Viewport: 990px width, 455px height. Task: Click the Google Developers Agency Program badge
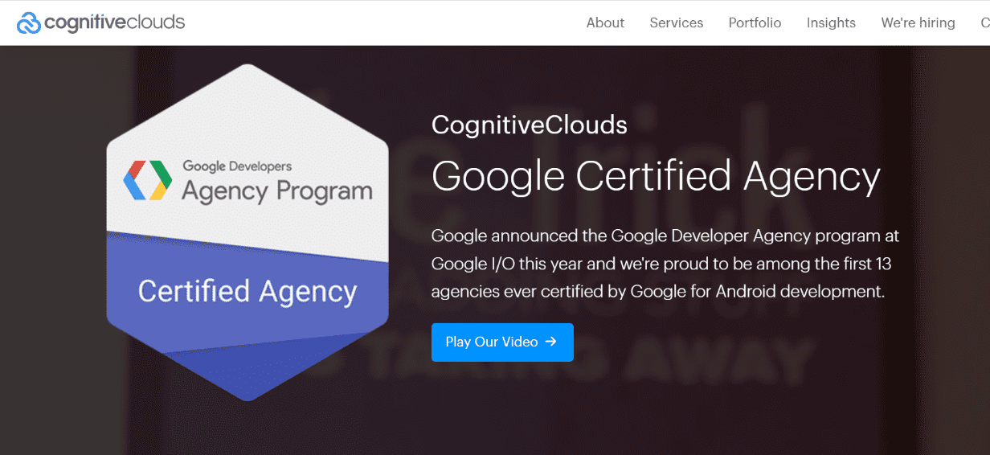(x=247, y=232)
